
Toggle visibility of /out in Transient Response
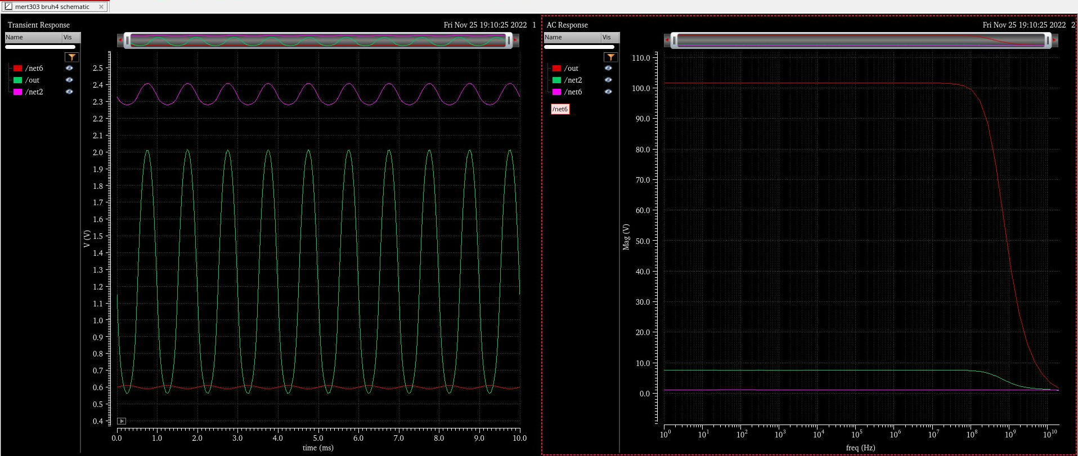coord(69,80)
